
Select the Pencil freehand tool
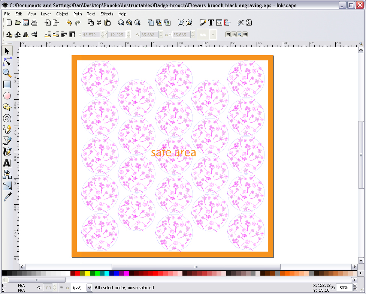[x=7, y=129]
